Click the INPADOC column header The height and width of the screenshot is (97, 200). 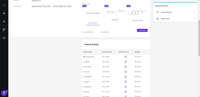click(137, 52)
